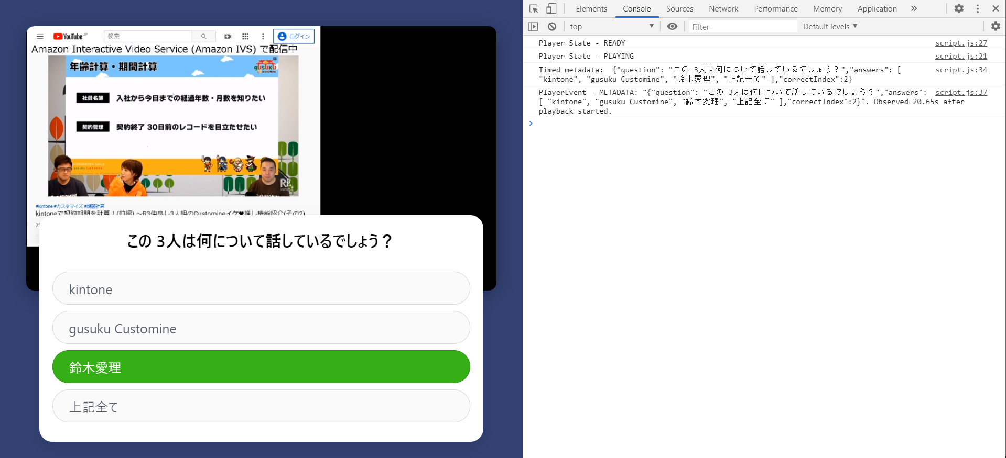
Task: Open DevTools settings gear in tab bar
Action: pyautogui.click(x=959, y=9)
